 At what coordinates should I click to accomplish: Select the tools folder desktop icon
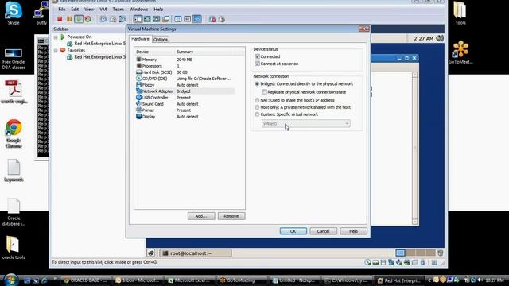(460, 14)
